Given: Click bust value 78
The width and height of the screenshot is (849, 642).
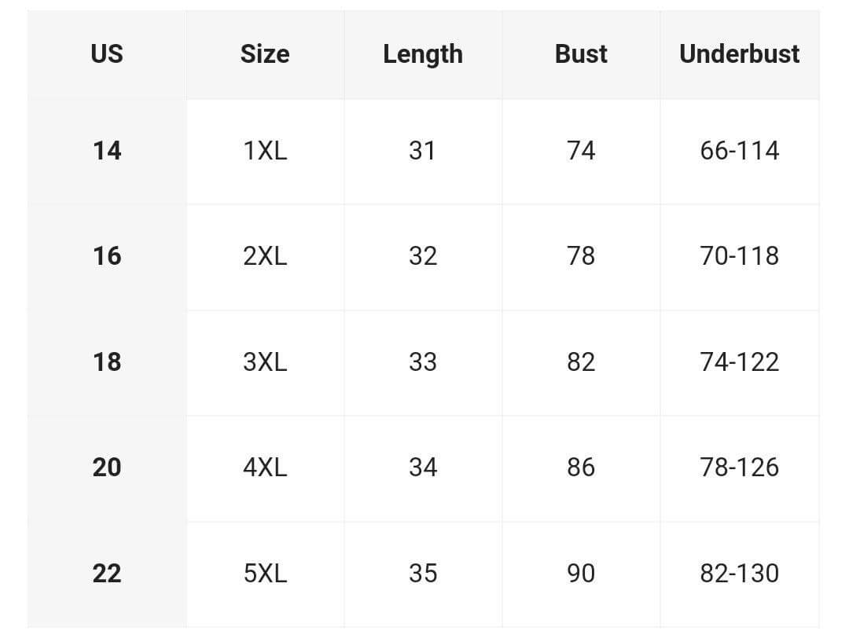Looking at the screenshot, I should (581, 255).
